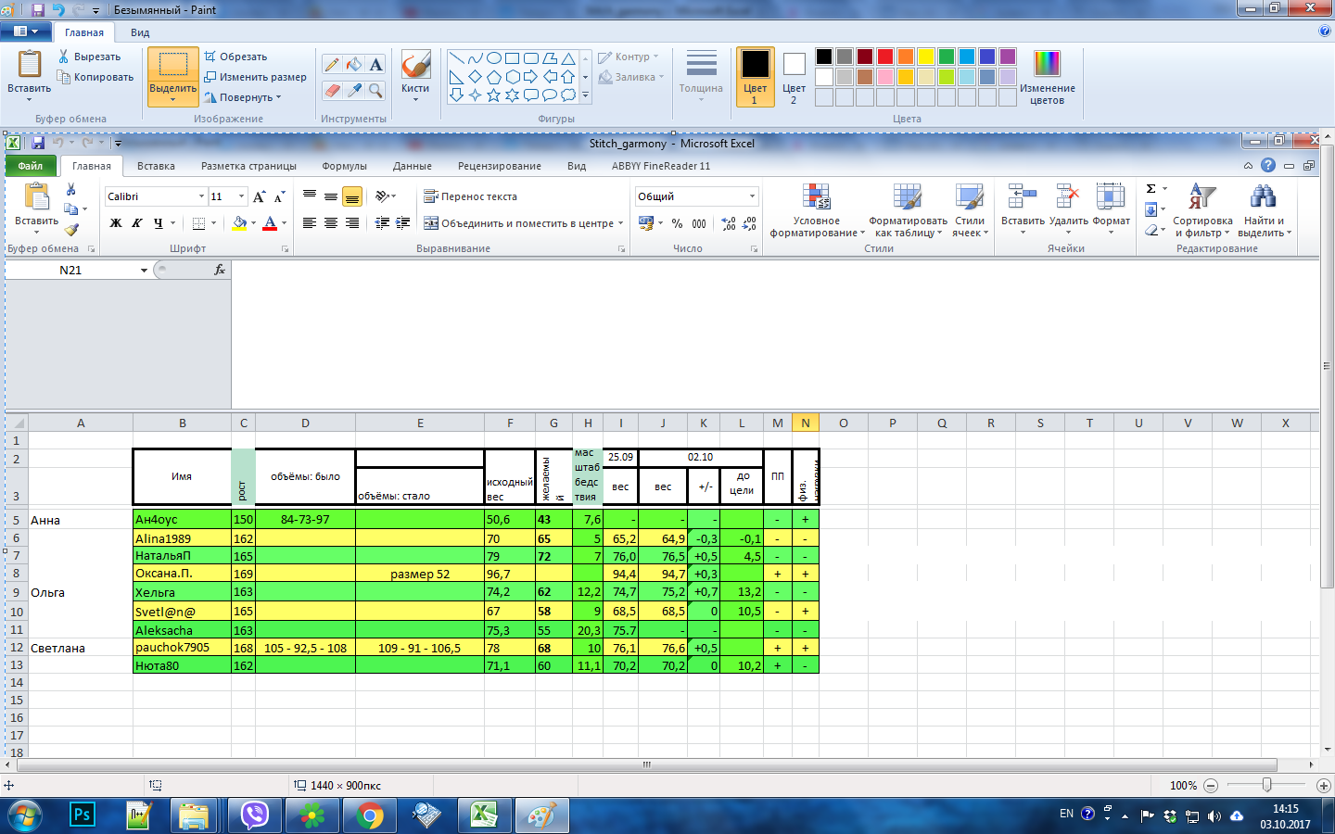Switch to the Вид tab in Paint

coord(140,32)
